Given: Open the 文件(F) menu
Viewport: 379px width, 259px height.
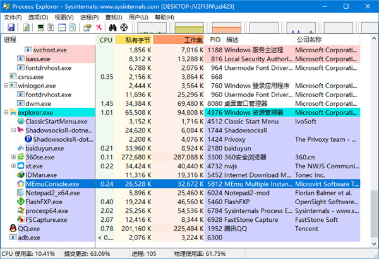Looking at the screenshot, I should click(13, 17).
